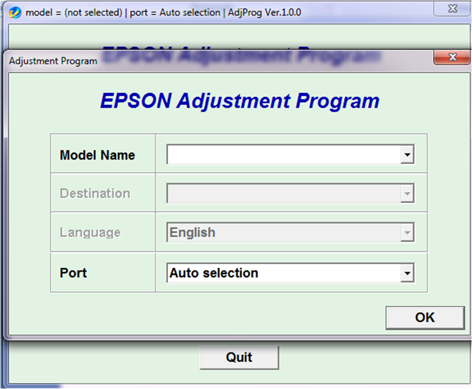The width and height of the screenshot is (472, 389).
Task: Click the Quit button in main window
Action: coord(239,357)
